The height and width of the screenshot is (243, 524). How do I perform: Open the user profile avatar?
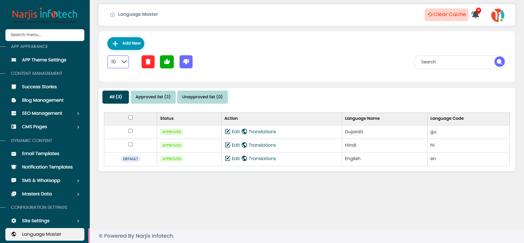[498, 15]
